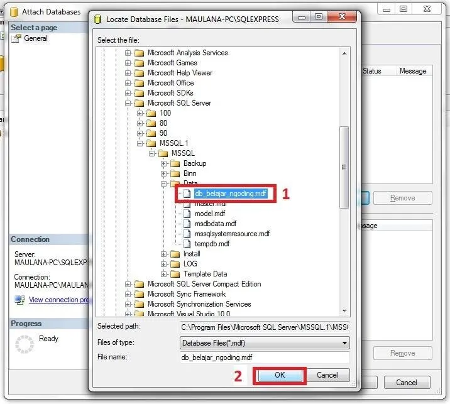Collapse the MSSQL subfolder

[152, 153]
